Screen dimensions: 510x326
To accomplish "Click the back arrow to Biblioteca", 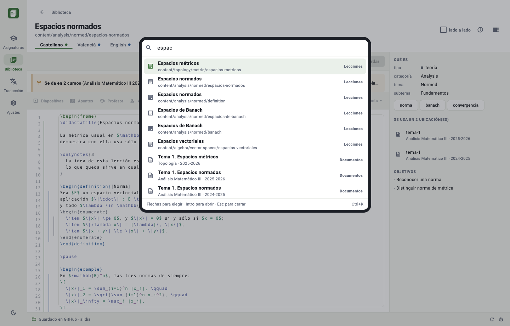I will pos(42,12).
